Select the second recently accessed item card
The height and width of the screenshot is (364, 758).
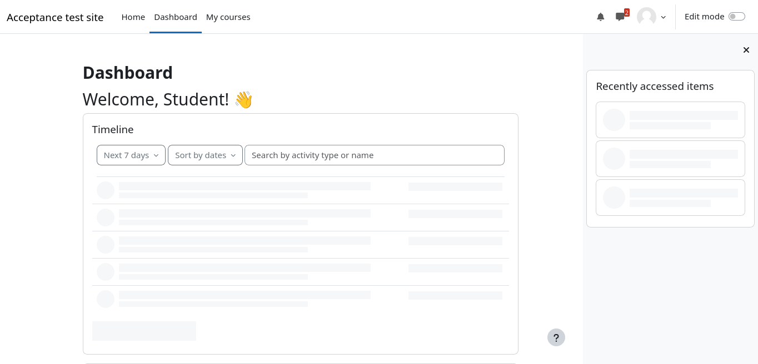[x=670, y=159]
